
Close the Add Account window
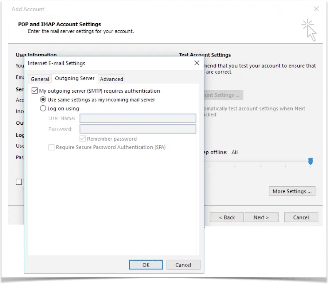coord(316,9)
